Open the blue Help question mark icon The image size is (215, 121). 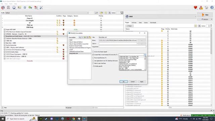point(212,7)
